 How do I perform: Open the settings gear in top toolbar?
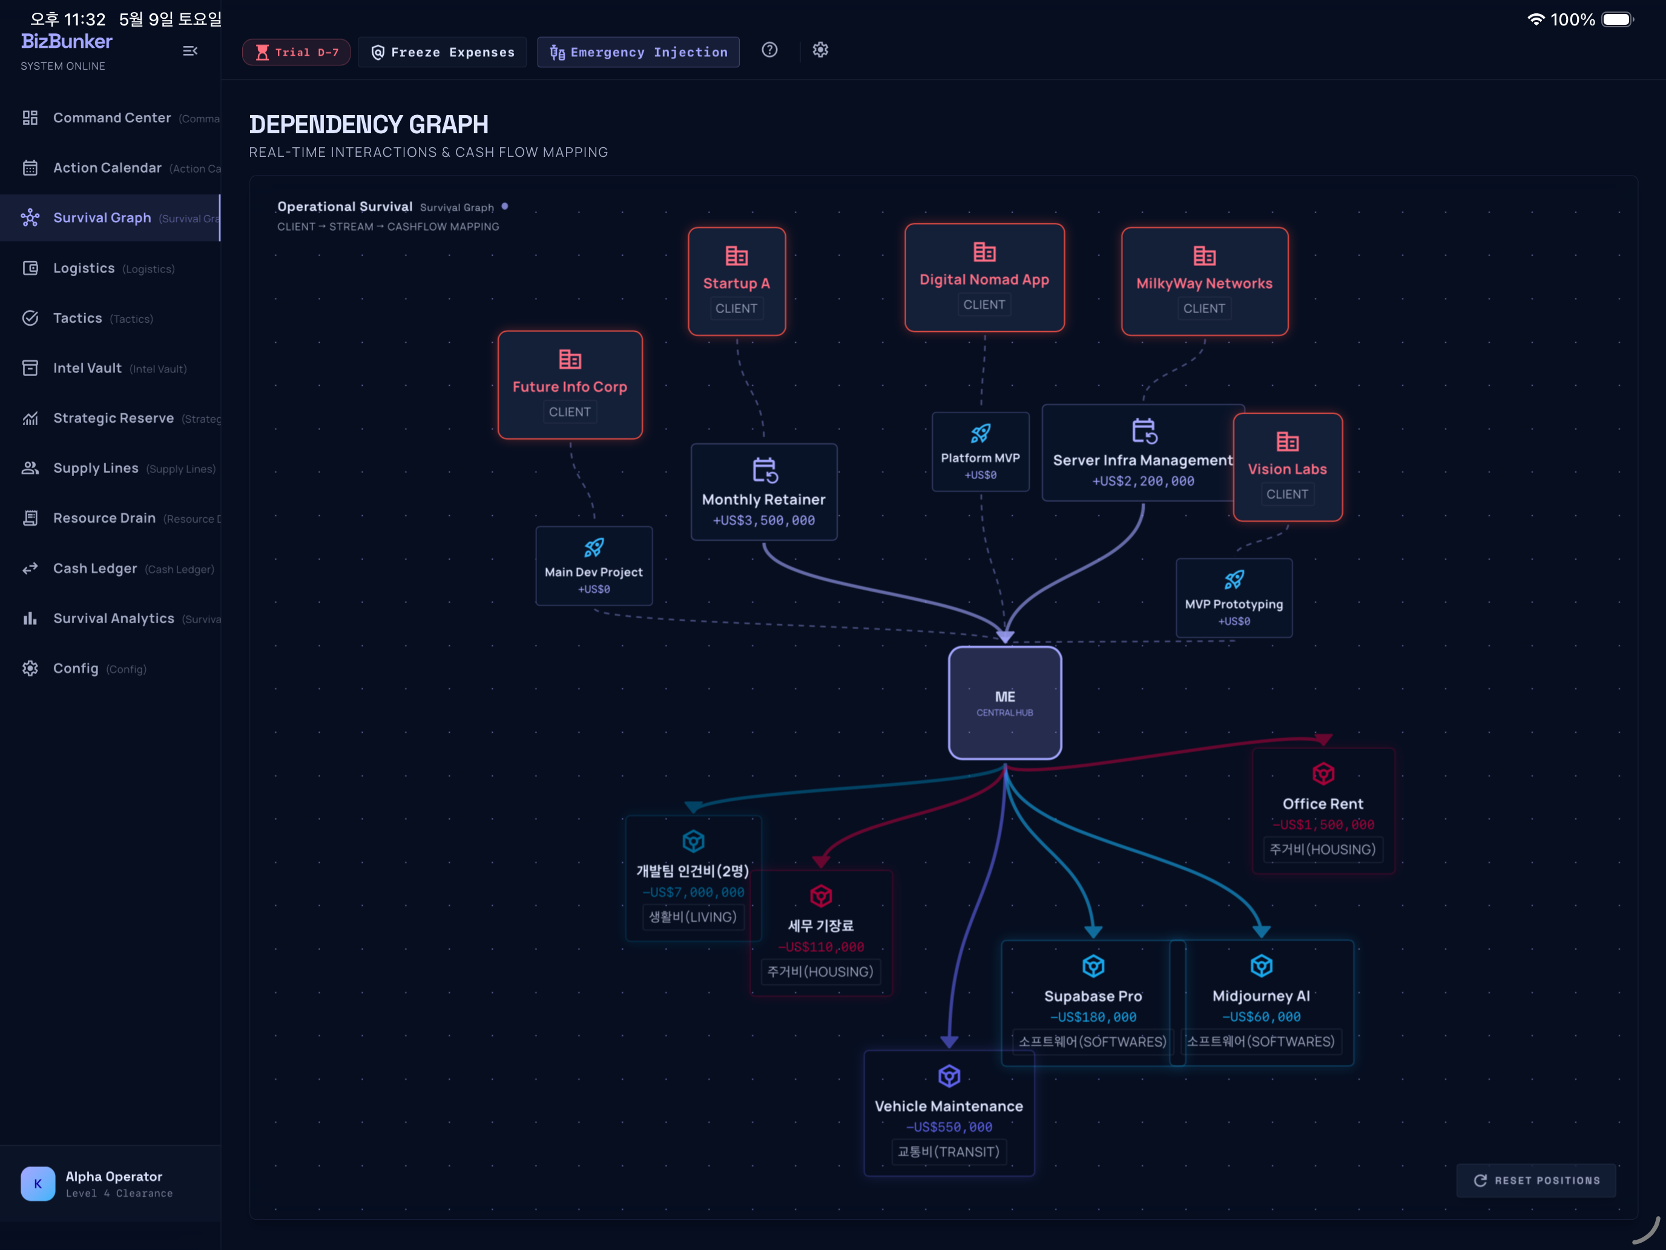[x=820, y=50]
